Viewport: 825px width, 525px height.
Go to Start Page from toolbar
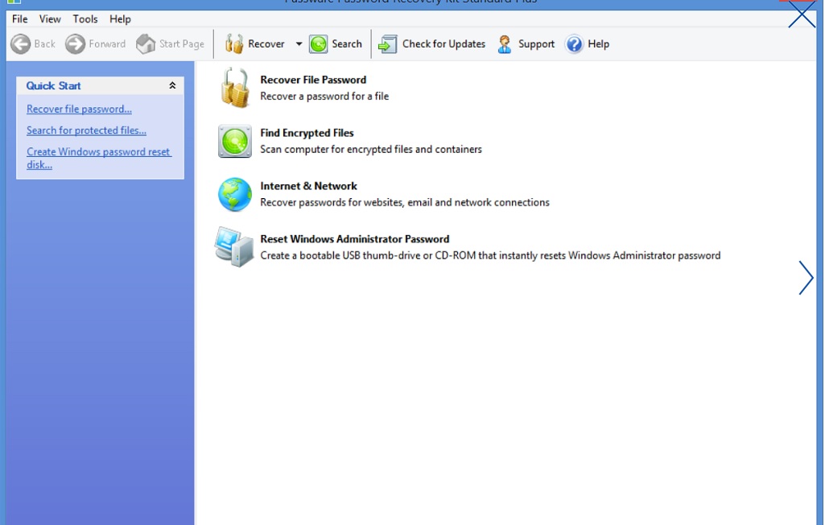point(170,43)
